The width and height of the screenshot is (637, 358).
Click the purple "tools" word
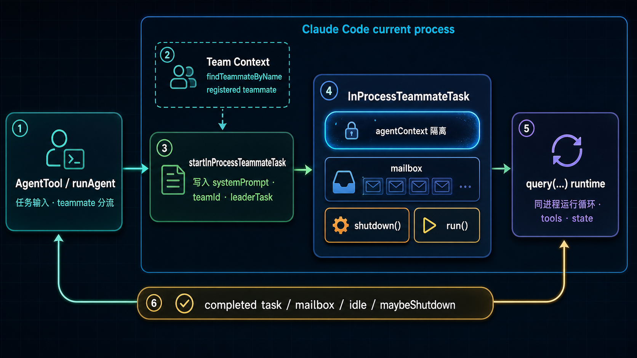point(551,218)
